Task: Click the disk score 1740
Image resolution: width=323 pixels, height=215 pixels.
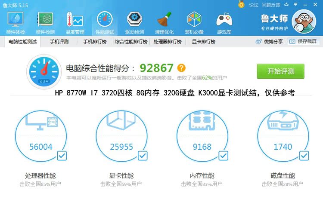Action: click(283, 147)
